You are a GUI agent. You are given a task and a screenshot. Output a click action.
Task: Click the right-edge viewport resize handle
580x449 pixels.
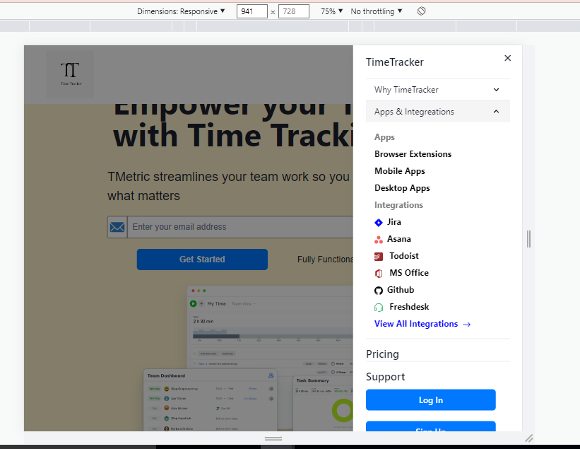pos(528,239)
